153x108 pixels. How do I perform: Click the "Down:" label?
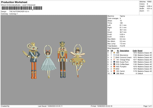coord(110,32)
